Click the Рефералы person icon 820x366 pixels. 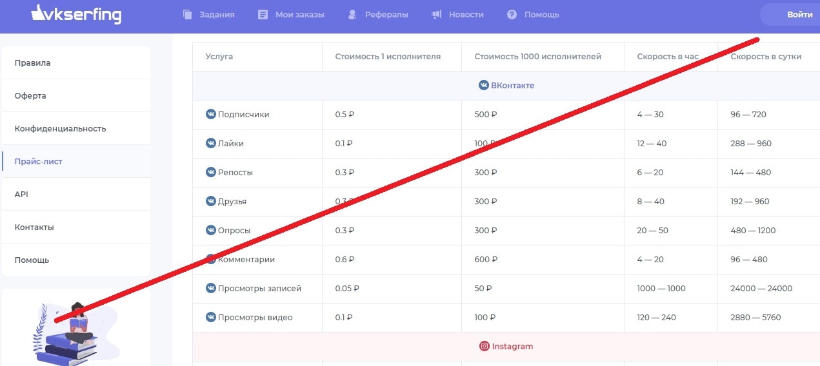352,14
